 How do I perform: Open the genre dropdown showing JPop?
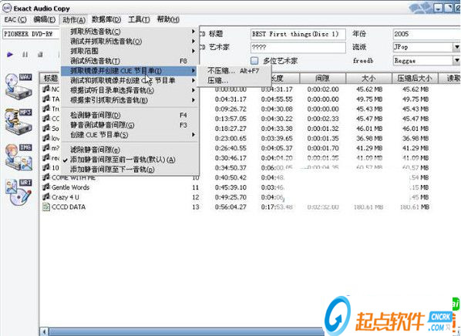pos(456,47)
